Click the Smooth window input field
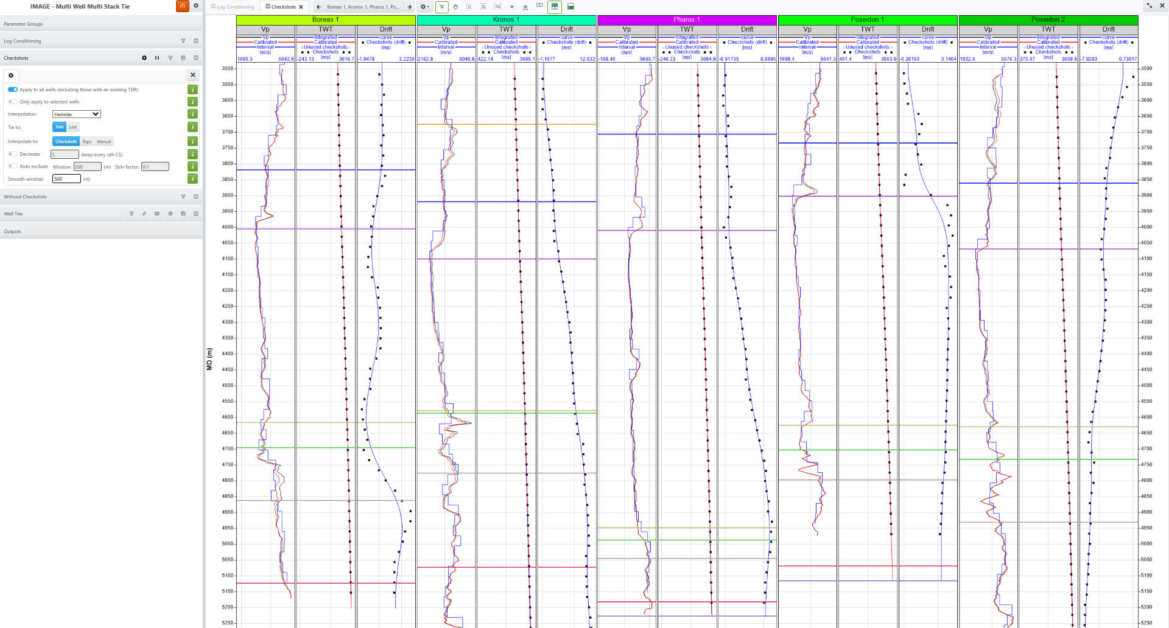 [66, 179]
